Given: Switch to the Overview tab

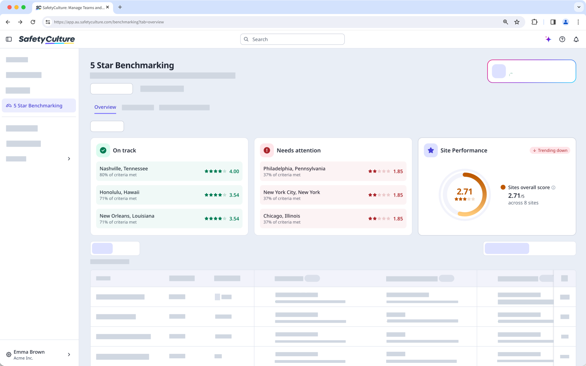Looking at the screenshot, I should tap(105, 107).
